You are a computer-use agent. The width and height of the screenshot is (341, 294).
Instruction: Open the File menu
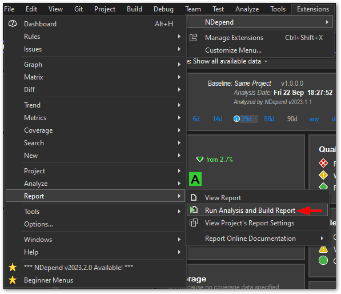[x=9, y=9]
